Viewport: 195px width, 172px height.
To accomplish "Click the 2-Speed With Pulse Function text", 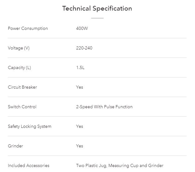I will pyautogui.click(x=104, y=107).
